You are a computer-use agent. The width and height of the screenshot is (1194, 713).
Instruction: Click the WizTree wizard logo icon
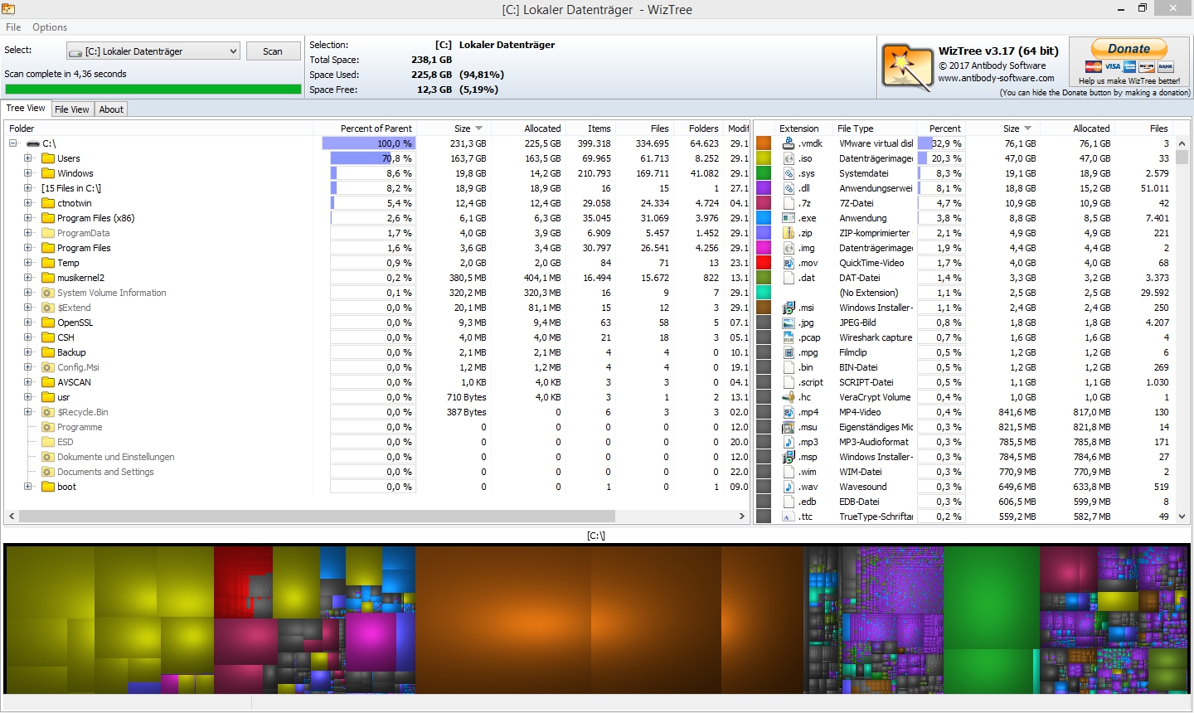(907, 66)
